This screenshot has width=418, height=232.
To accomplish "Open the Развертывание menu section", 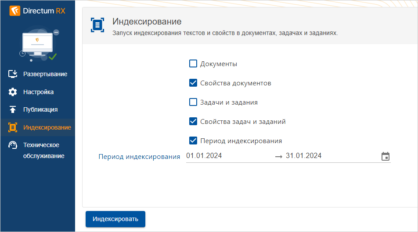I will pos(45,74).
